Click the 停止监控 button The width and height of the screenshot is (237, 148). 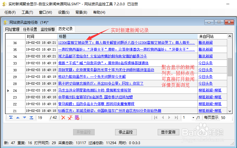click(126, 132)
